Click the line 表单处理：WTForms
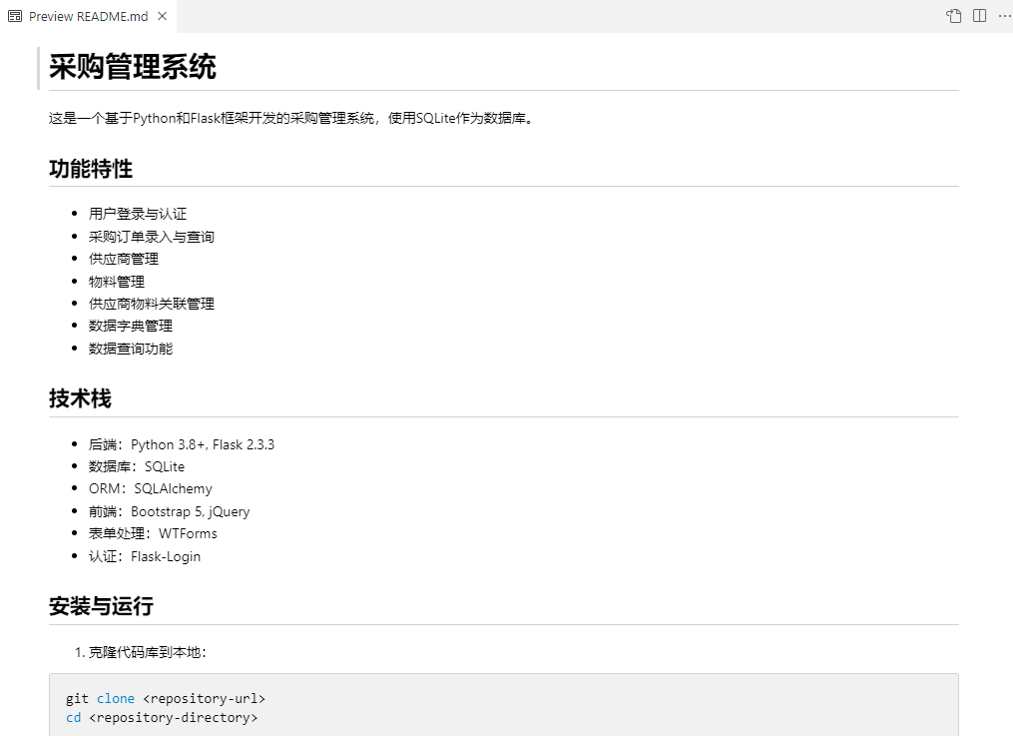 click(153, 533)
